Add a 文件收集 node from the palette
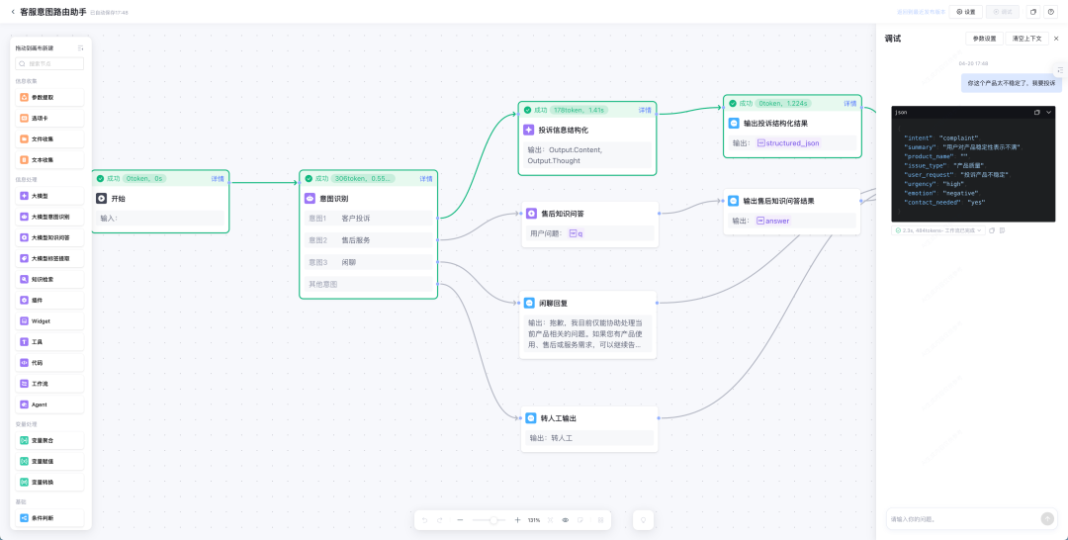1068x540 pixels. (x=49, y=138)
